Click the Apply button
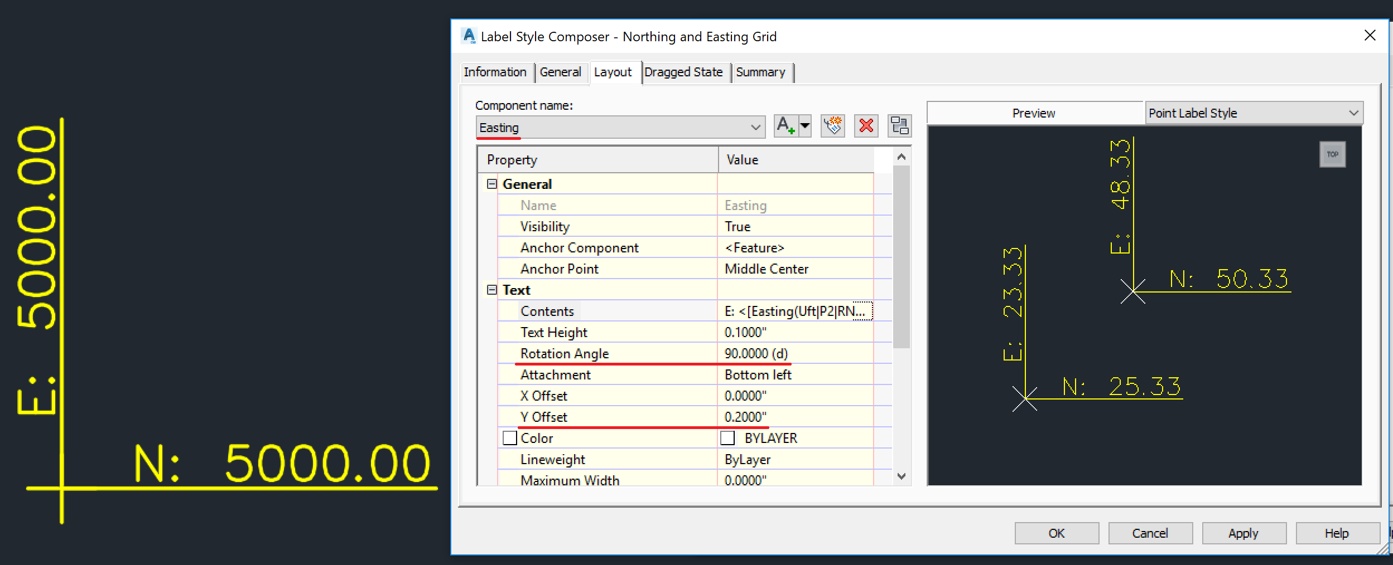The image size is (1393, 565). tap(1244, 533)
